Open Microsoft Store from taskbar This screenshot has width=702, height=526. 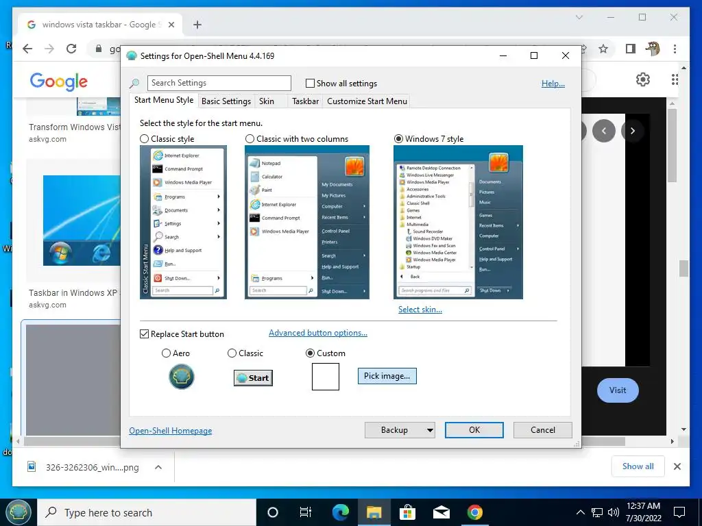click(x=407, y=512)
